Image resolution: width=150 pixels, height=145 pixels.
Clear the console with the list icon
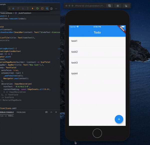46,112
